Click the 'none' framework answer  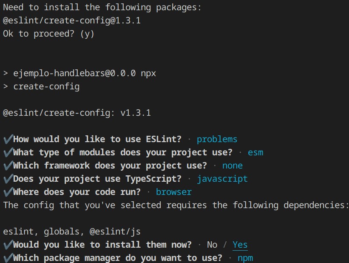tap(233, 166)
